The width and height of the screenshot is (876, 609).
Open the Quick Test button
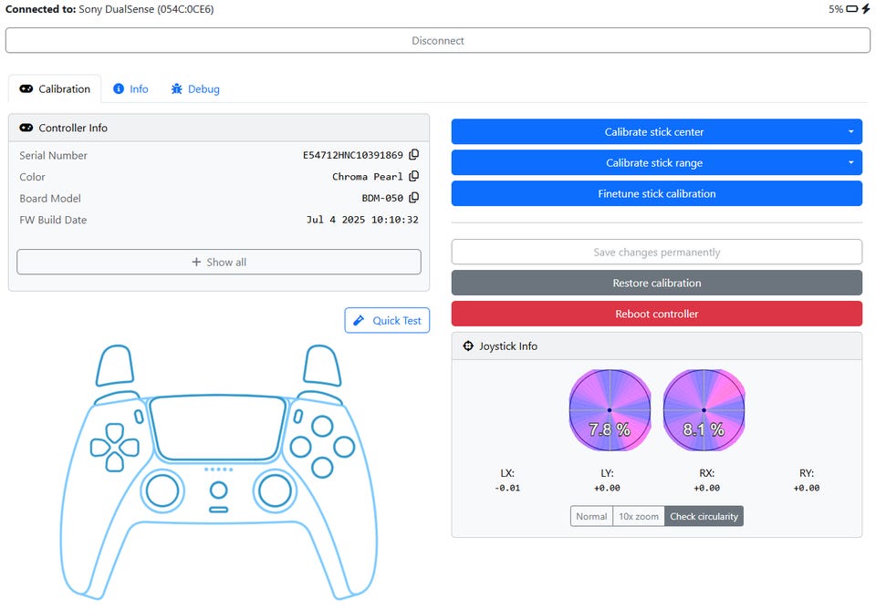tap(387, 320)
